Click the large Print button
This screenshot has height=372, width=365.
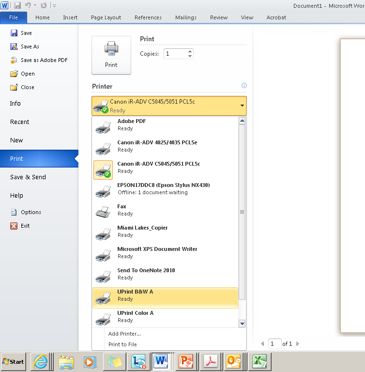click(111, 55)
